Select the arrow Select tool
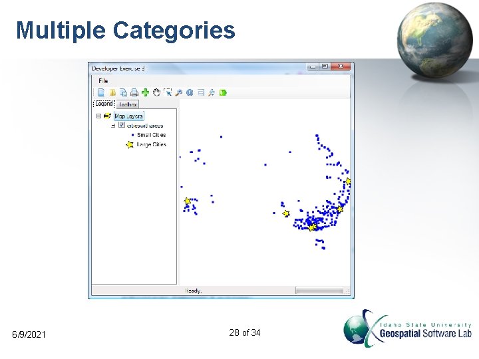 tap(168, 92)
